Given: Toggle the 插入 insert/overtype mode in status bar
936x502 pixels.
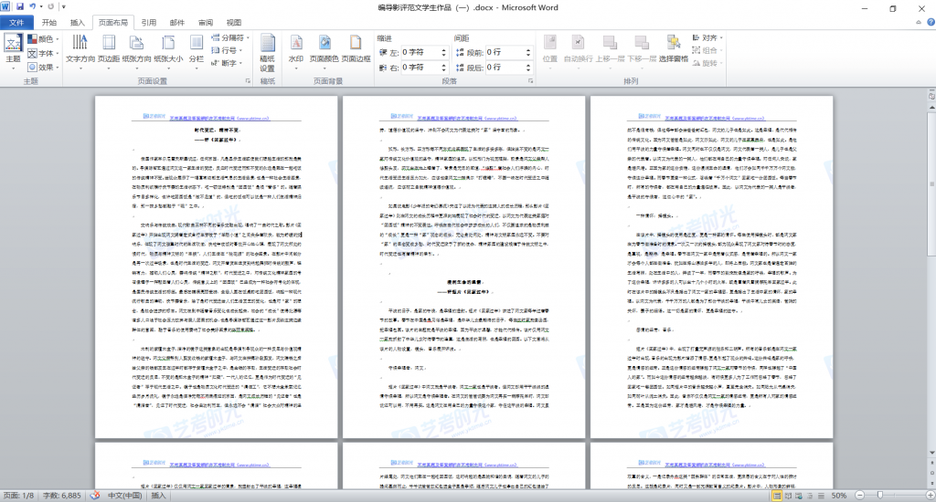Looking at the screenshot, I should click(x=159, y=495).
